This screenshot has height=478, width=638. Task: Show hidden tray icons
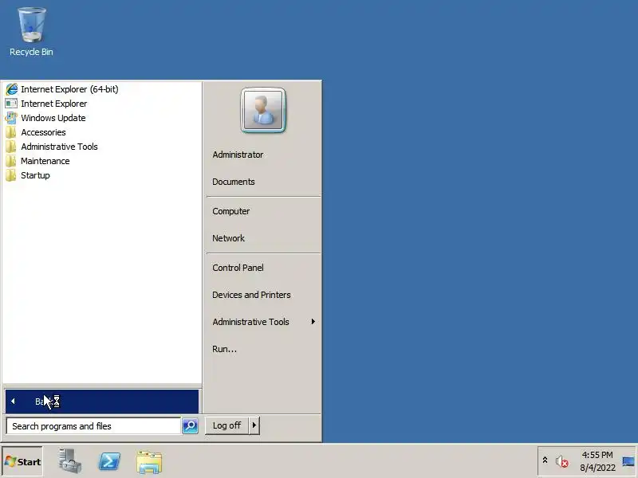545,460
